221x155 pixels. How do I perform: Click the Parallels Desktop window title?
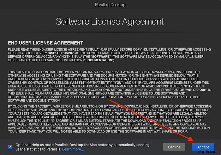pyautogui.click(x=110, y=5)
